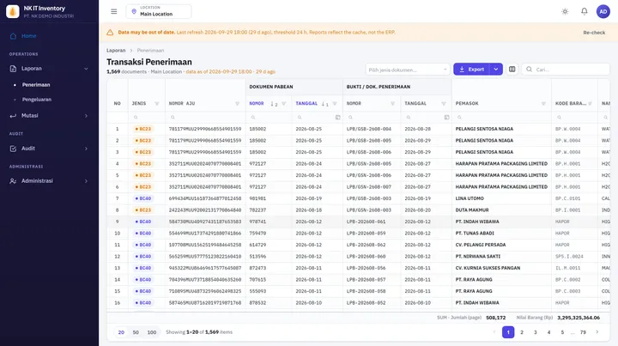Click the Audit checkmark icon

pyautogui.click(x=13, y=149)
